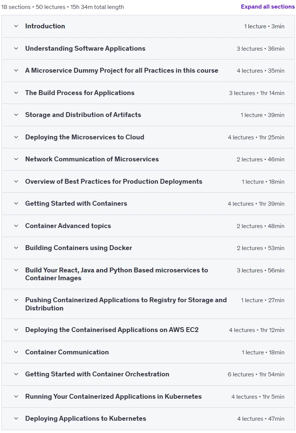Select Container Advanced topics section title
Screen dimensions: 296x433
click(68, 226)
